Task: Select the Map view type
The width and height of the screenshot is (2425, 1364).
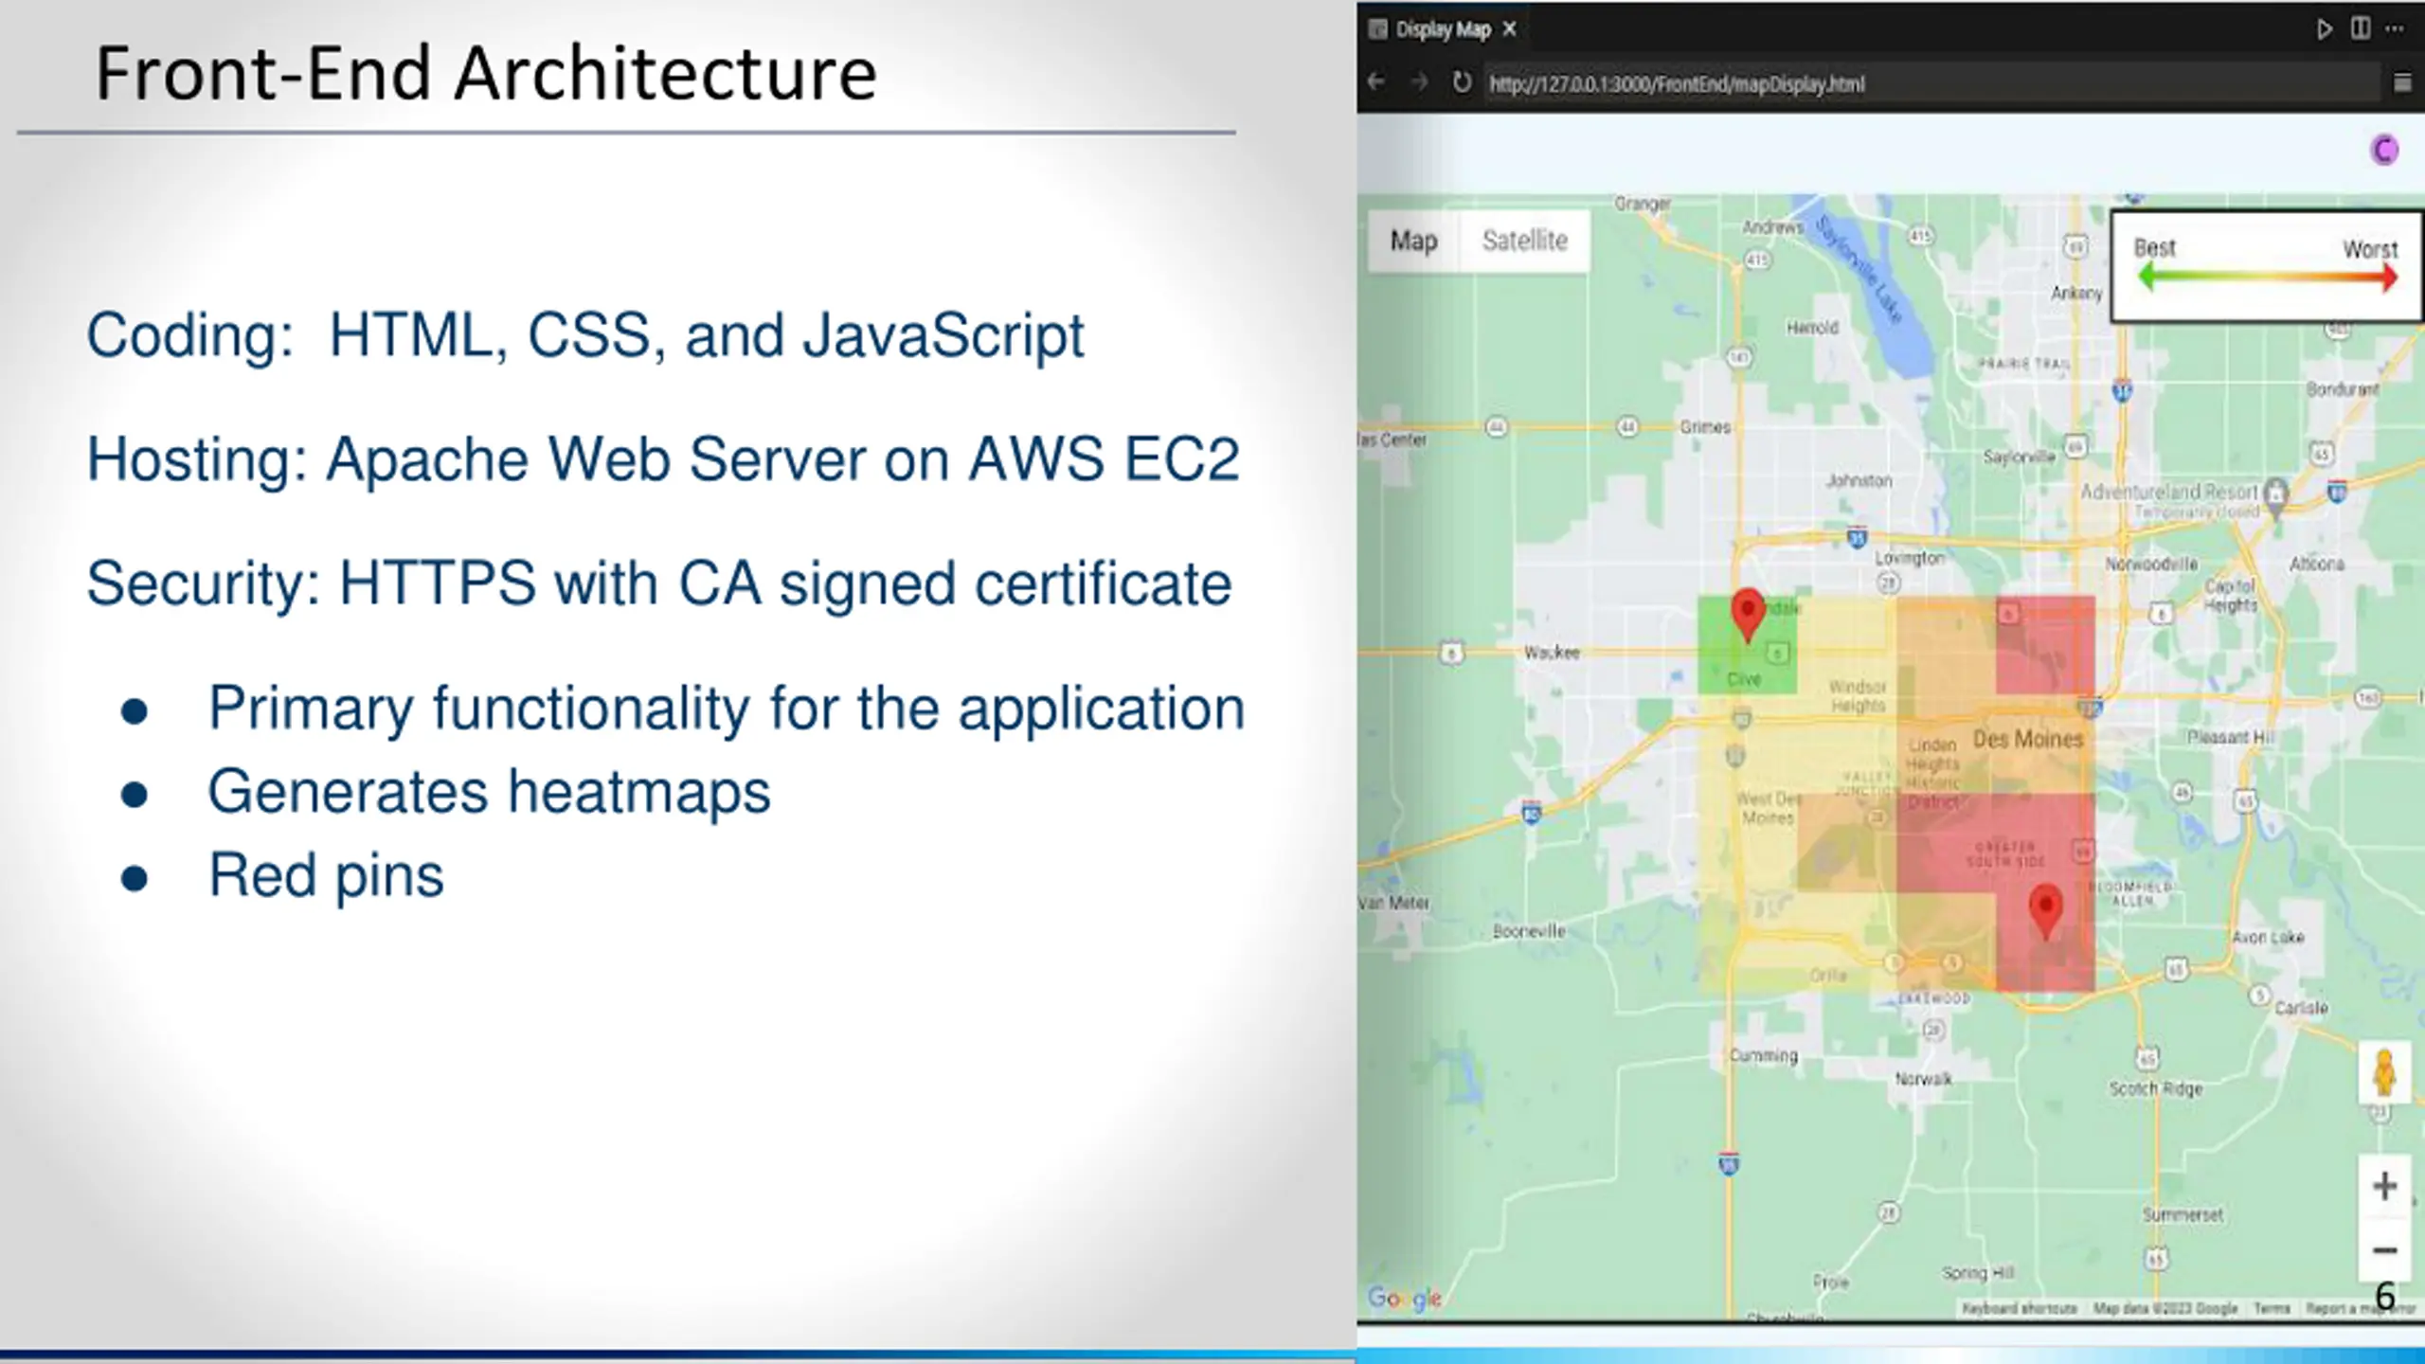Action: 1413,241
